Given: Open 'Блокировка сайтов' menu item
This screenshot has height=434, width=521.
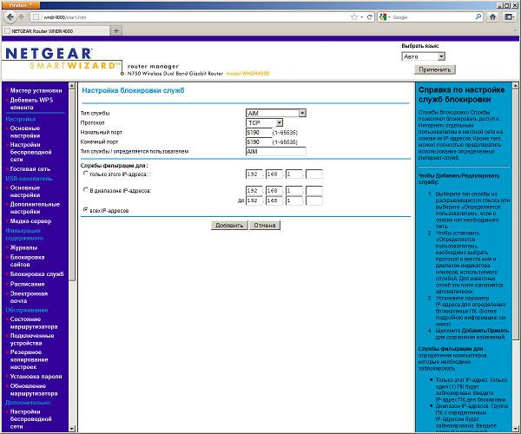Looking at the screenshot, I should 27,260.
